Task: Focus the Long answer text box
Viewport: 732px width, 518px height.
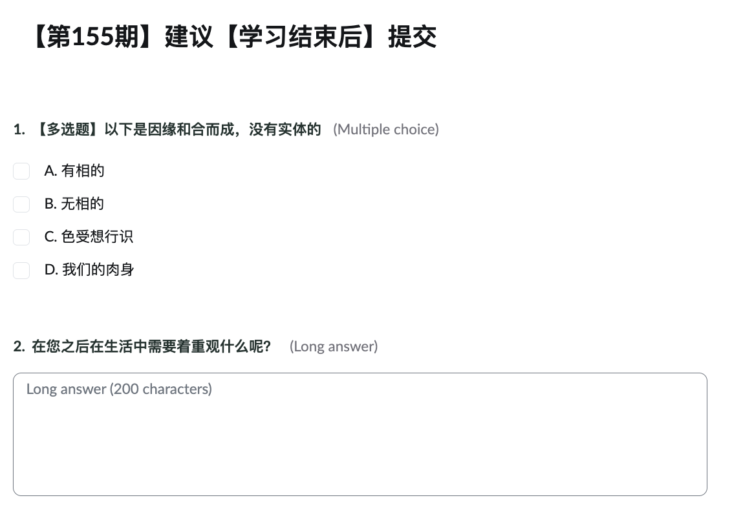Action: (360, 446)
